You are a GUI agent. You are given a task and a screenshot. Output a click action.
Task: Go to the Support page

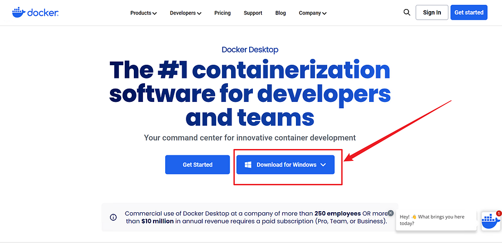click(x=253, y=13)
